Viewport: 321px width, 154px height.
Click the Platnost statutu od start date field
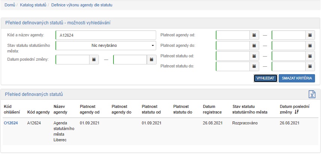[x=233, y=56]
